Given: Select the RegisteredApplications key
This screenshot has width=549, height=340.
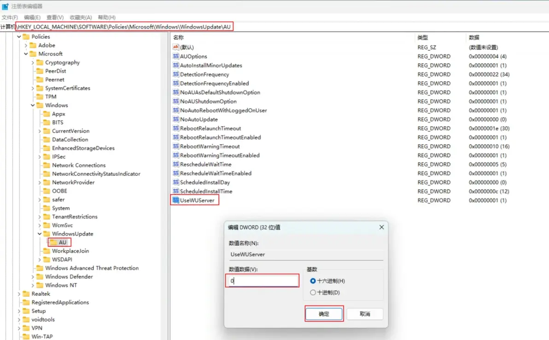Looking at the screenshot, I should click(60, 303).
